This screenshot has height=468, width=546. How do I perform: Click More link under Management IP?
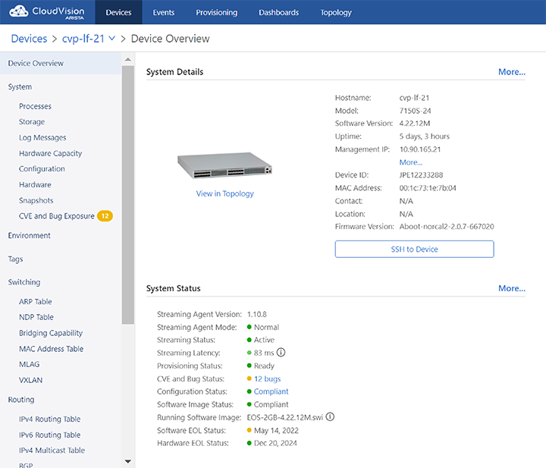click(x=410, y=162)
